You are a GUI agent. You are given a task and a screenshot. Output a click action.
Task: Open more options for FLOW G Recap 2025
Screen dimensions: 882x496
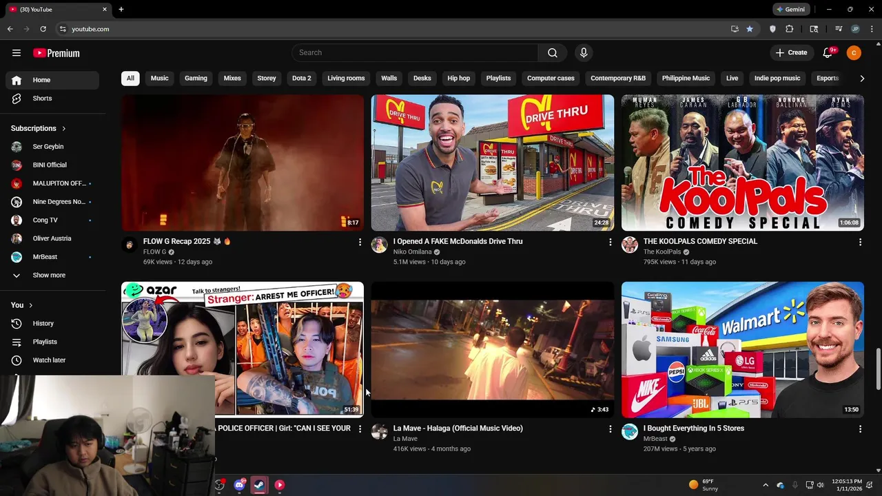click(x=360, y=242)
